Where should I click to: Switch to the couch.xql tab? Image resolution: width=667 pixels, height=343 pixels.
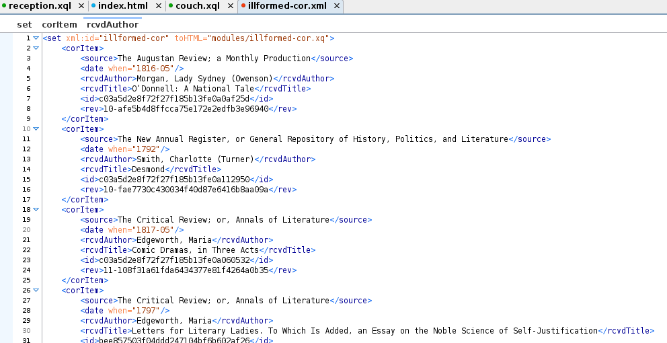pyautogui.click(x=198, y=6)
